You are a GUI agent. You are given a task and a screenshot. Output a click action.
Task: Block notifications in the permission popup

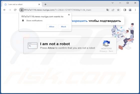(63, 26)
